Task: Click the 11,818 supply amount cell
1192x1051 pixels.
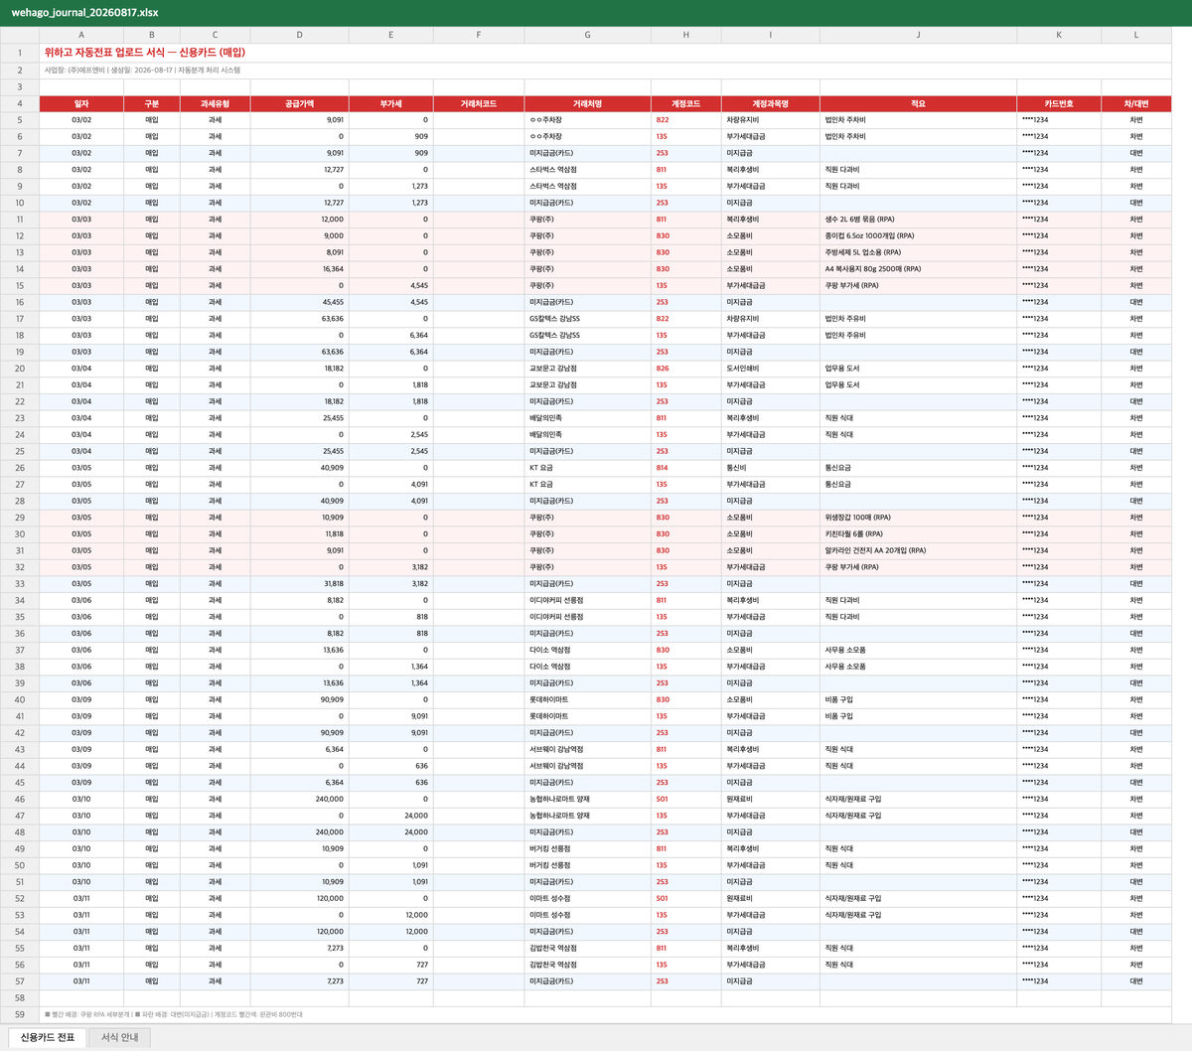Action: 299,534
